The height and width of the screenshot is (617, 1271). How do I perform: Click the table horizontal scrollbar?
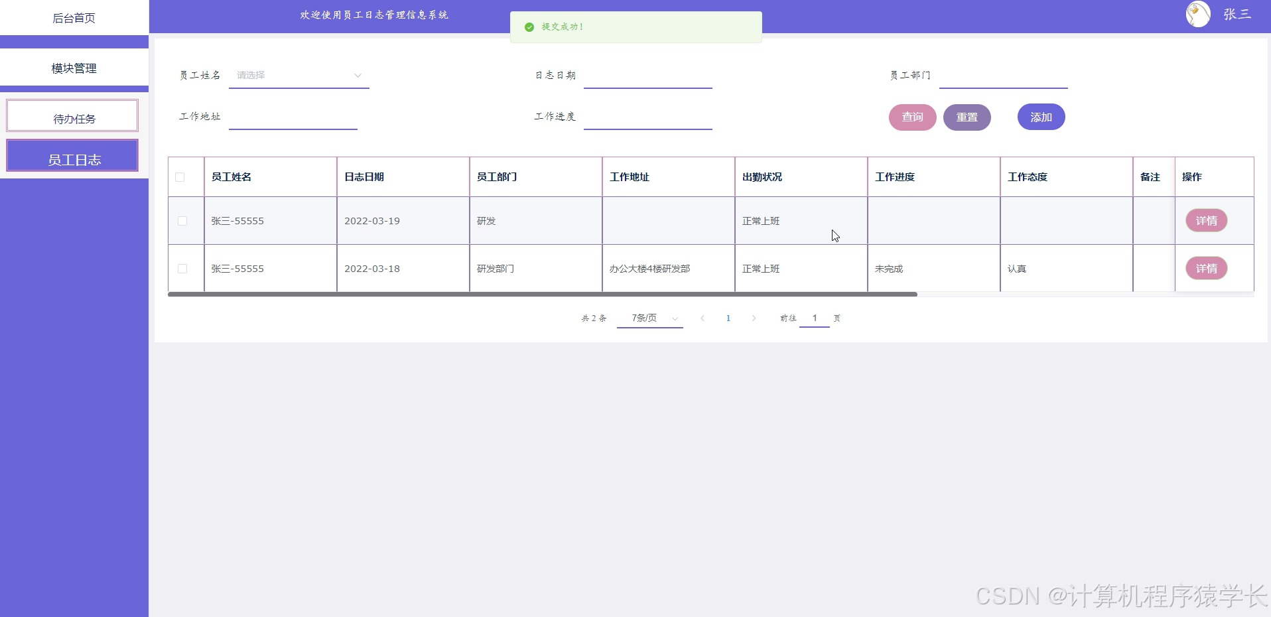(x=543, y=294)
